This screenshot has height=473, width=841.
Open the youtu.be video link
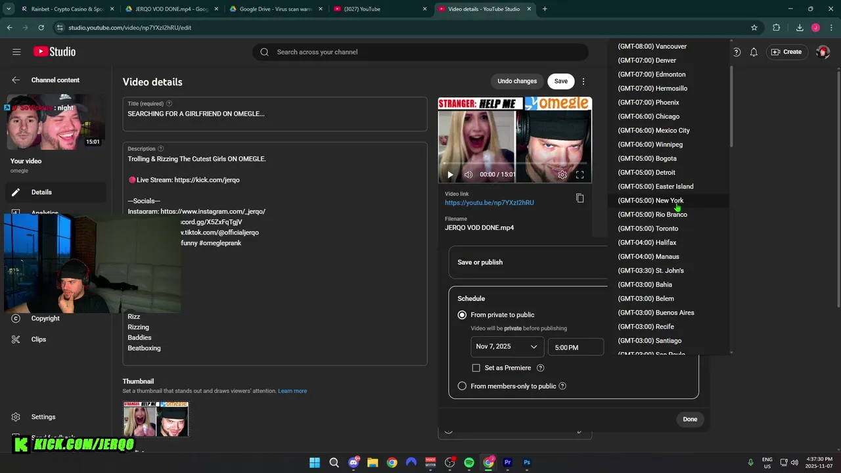(489, 203)
